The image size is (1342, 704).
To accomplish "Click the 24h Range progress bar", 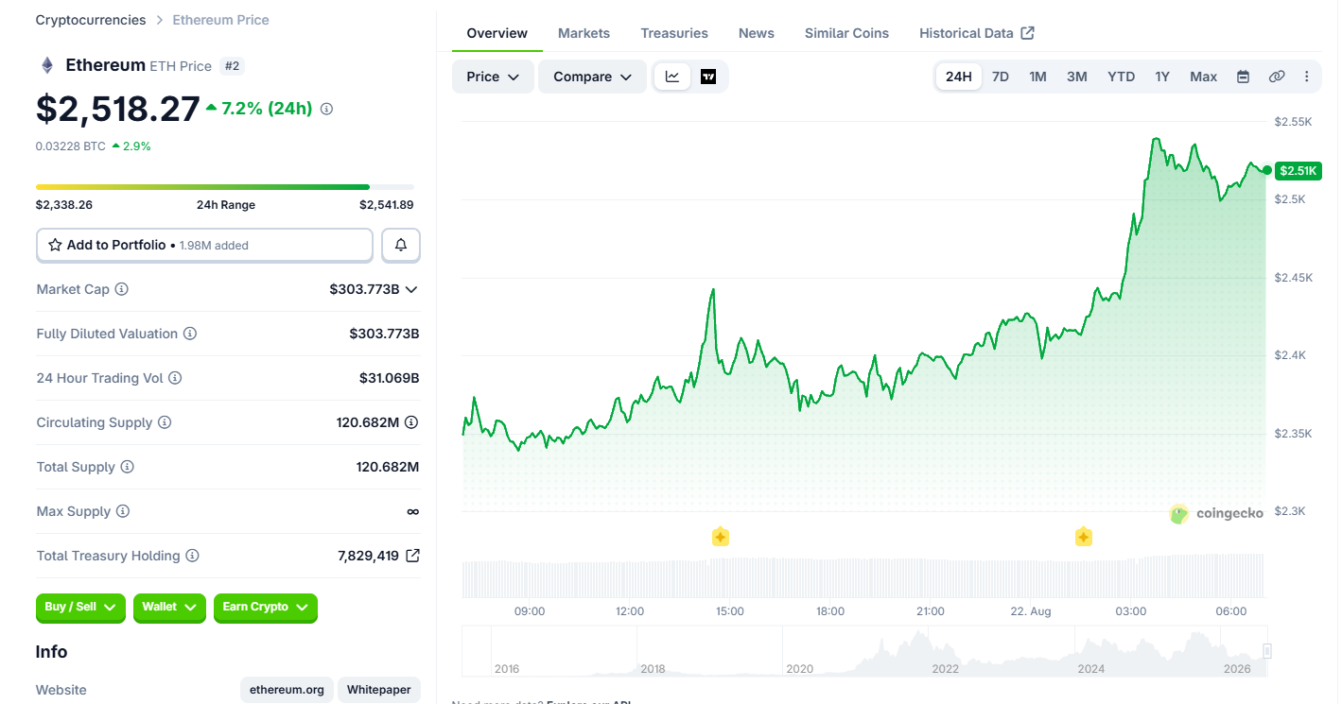I will (225, 187).
